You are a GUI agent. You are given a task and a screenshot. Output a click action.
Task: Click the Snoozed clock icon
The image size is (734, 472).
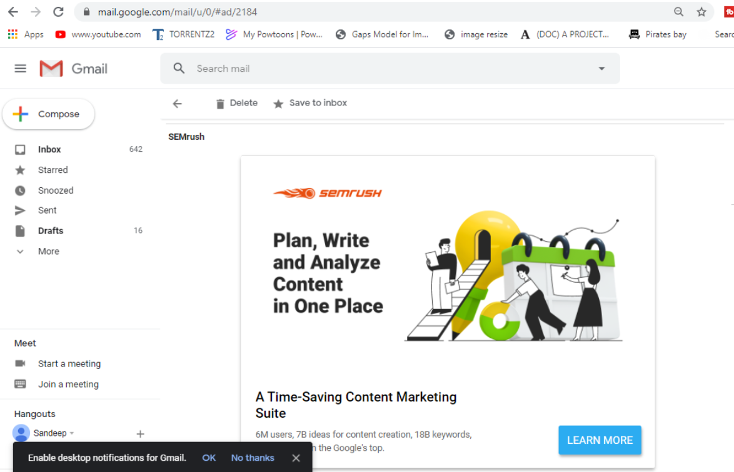[20, 190]
